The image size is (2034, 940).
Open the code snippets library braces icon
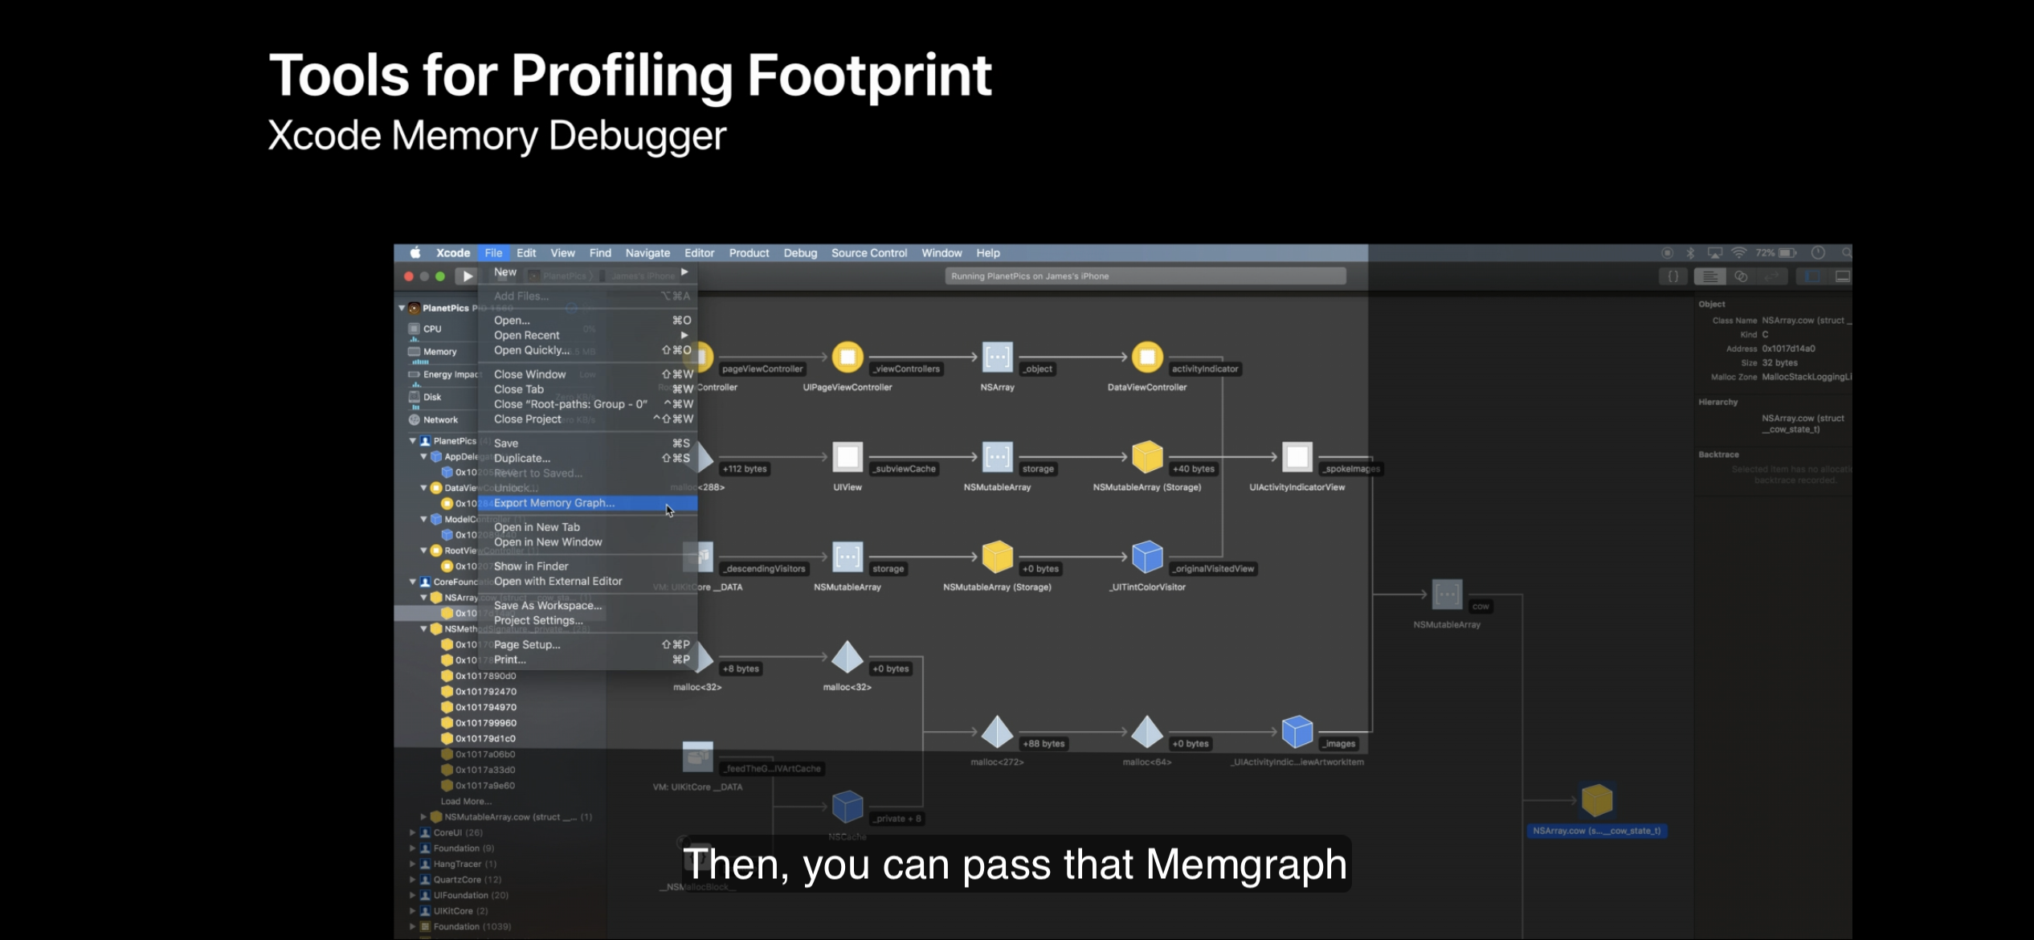1673,276
